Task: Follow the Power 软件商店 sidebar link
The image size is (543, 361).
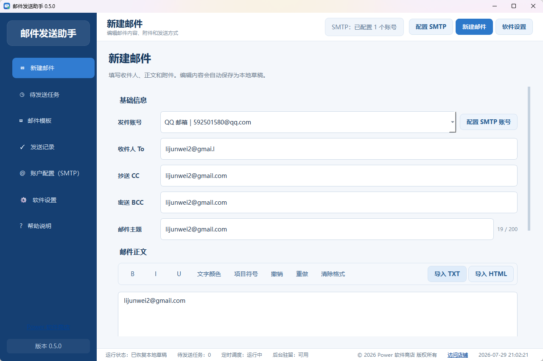Action: [48, 327]
